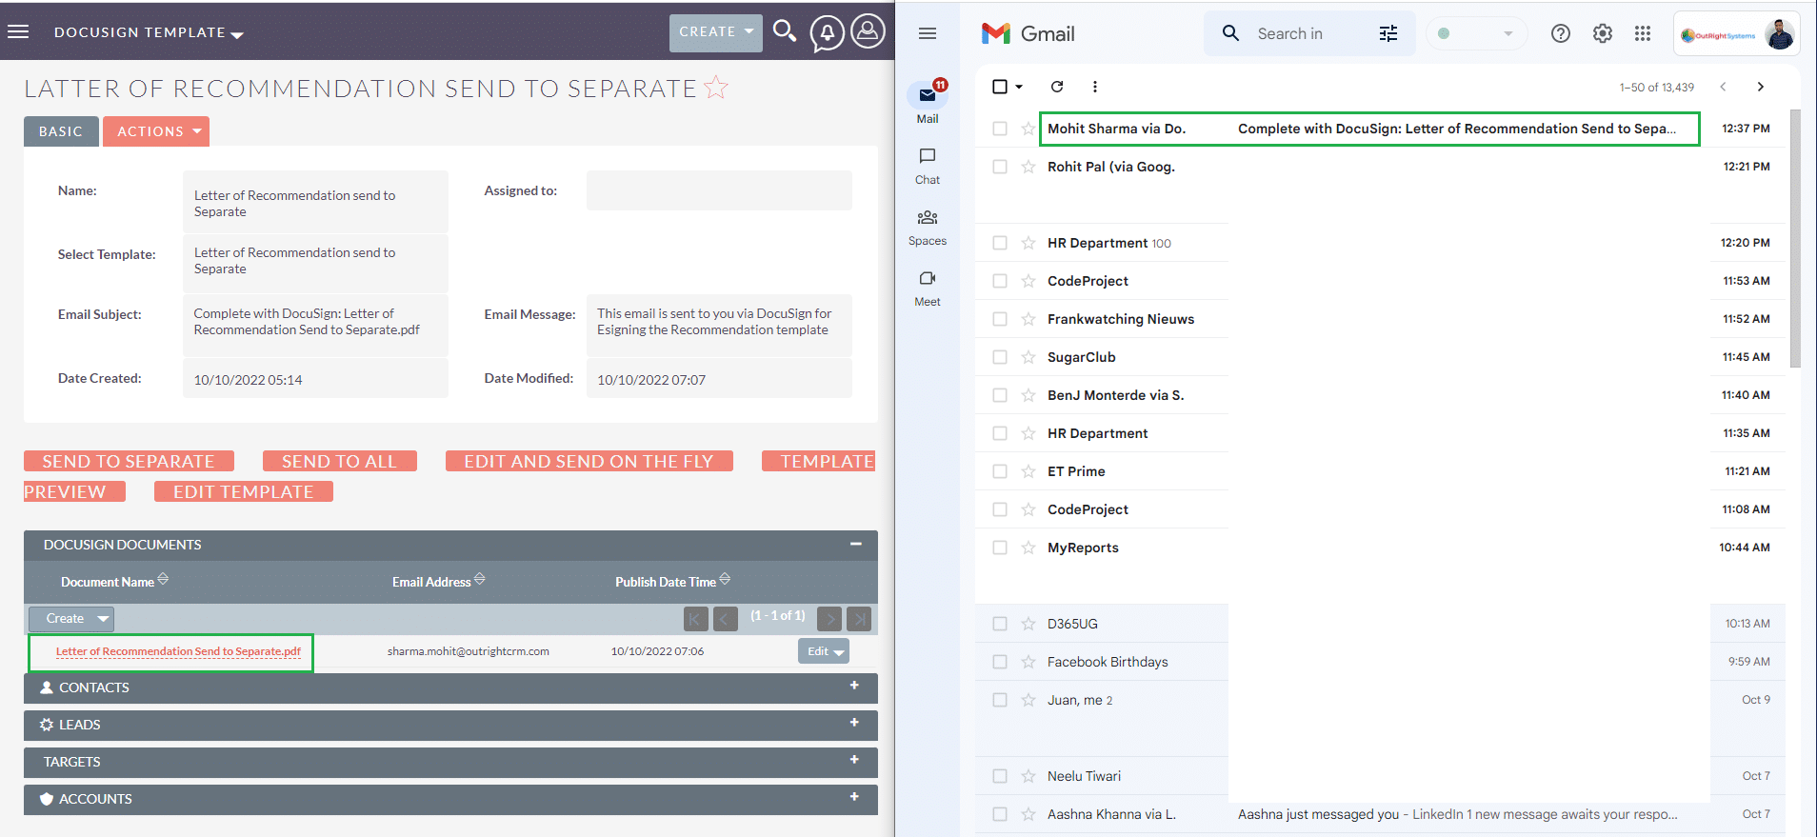Open Gmail Meet section
Screen dimensions: 1817x837
point(928,289)
